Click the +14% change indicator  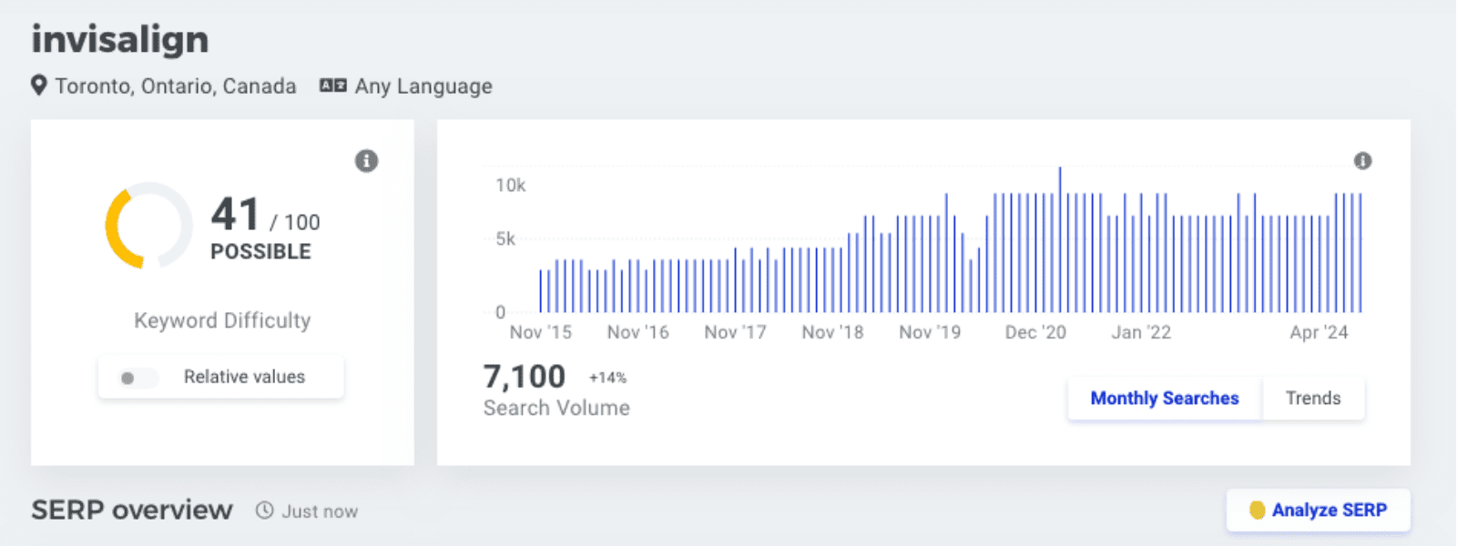(x=607, y=378)
